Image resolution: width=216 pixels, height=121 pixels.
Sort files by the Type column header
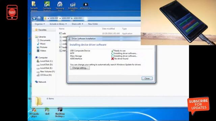coord(124,29)
